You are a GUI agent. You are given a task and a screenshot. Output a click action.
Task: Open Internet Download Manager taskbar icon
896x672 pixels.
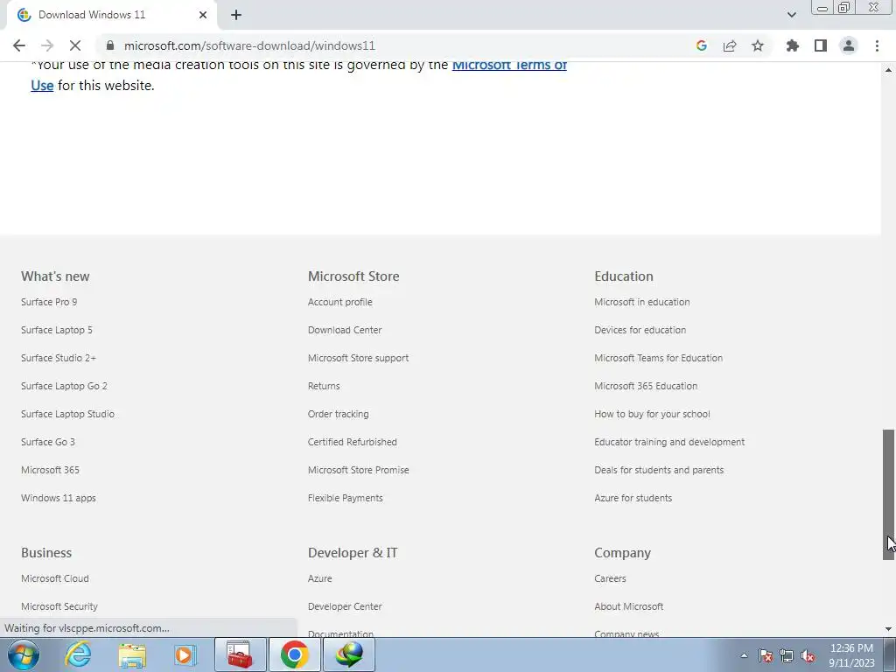point(349,654)
